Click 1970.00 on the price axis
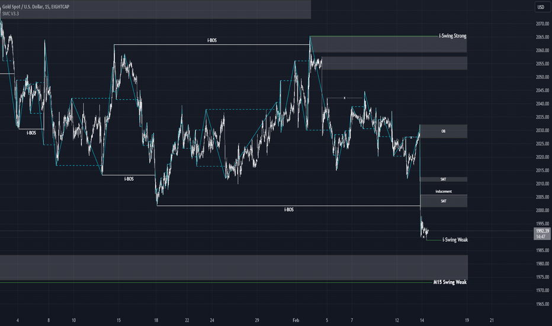552x326 pixels. [543, 291]
